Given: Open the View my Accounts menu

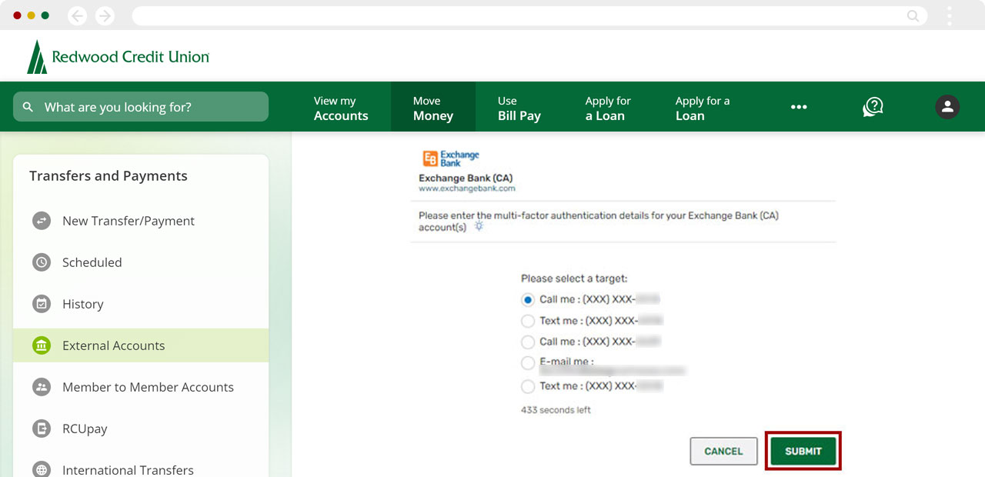Looking at the screenshot, I should coord(341,108).
